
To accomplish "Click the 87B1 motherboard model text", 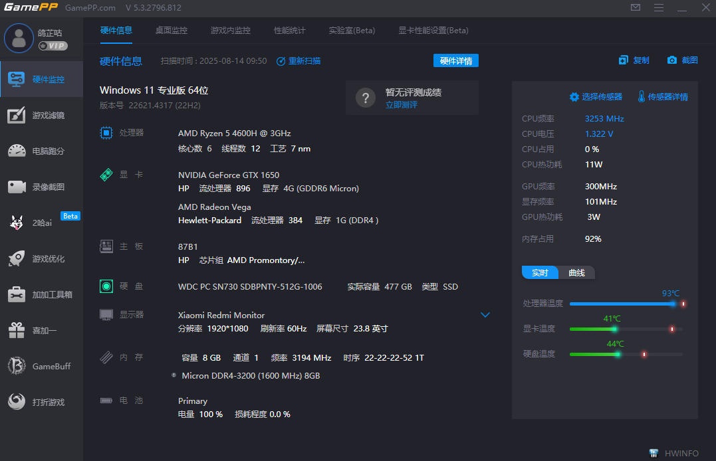I will click(187, 247).
